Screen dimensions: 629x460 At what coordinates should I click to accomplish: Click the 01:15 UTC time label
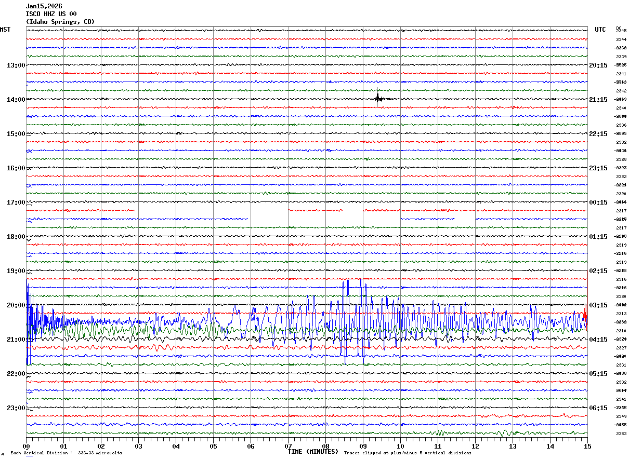coord(598,237)
